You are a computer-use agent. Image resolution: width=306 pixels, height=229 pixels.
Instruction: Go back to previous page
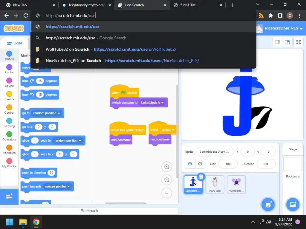pyautogui.click(x=7, y=16)
